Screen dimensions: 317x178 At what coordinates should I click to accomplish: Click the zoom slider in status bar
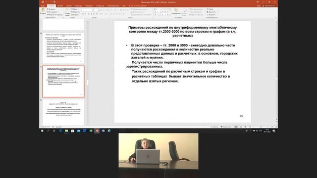[261, 127]
